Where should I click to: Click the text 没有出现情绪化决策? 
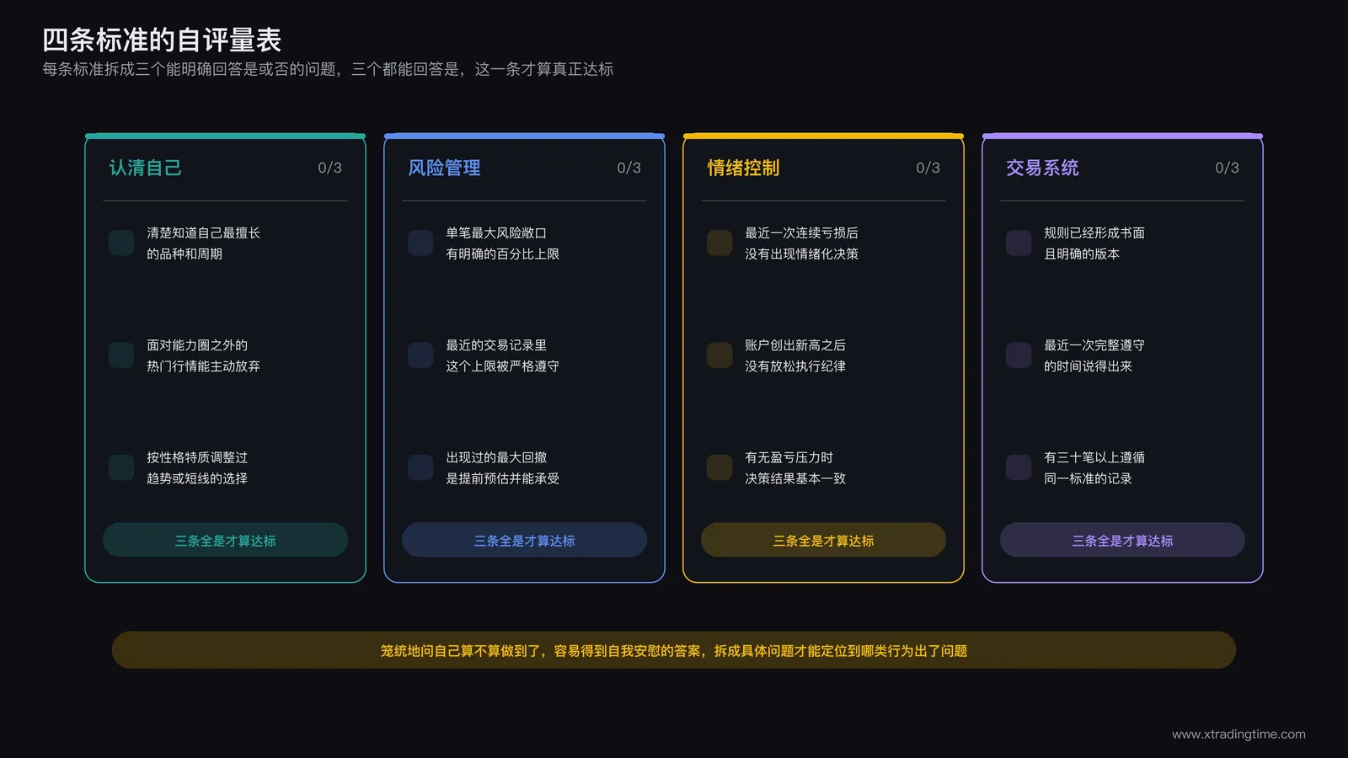pyautogui.click(x=801, y=254)
